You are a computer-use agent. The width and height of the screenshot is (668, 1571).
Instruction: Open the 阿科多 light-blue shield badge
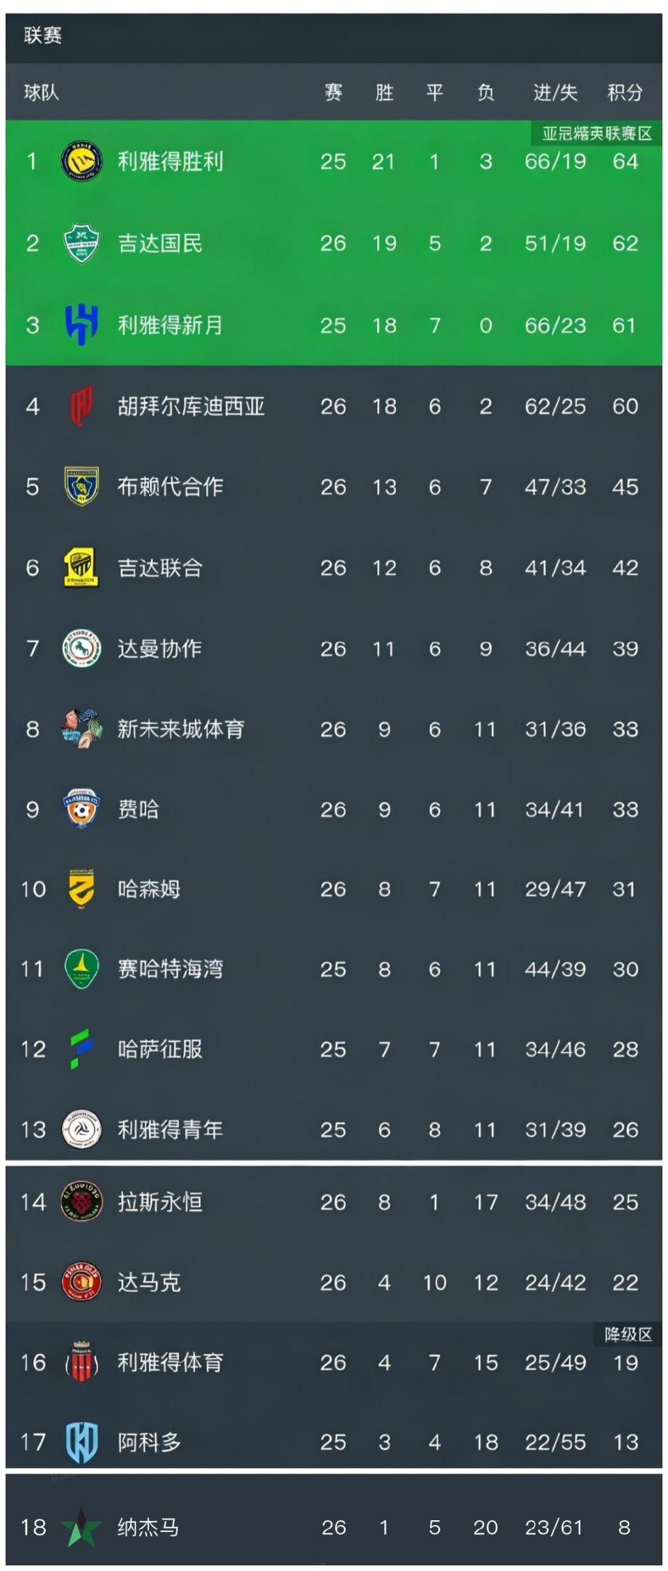pyautogui.click(x=81, y=1442)
